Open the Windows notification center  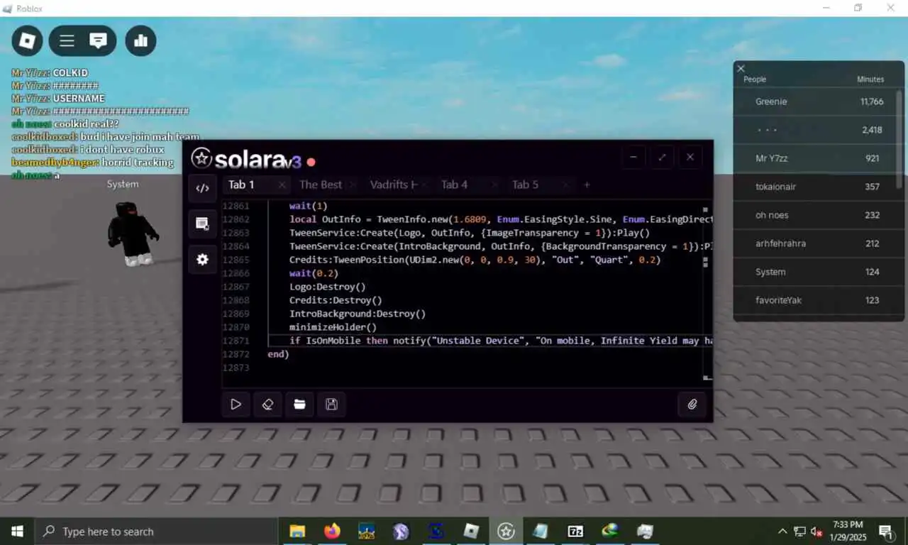pyautogui.click(x=885, y=531)
